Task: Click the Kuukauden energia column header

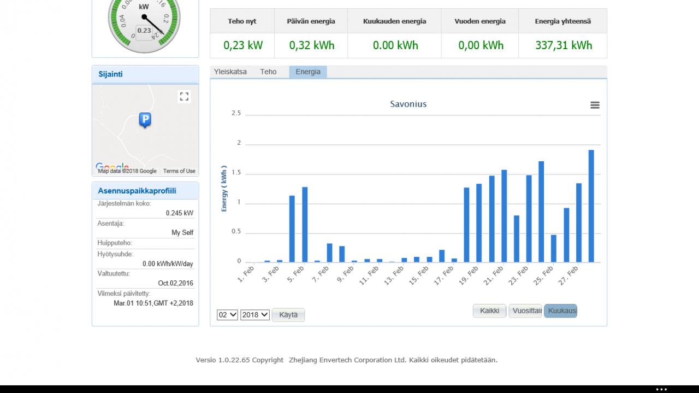Action: [395, 21]
